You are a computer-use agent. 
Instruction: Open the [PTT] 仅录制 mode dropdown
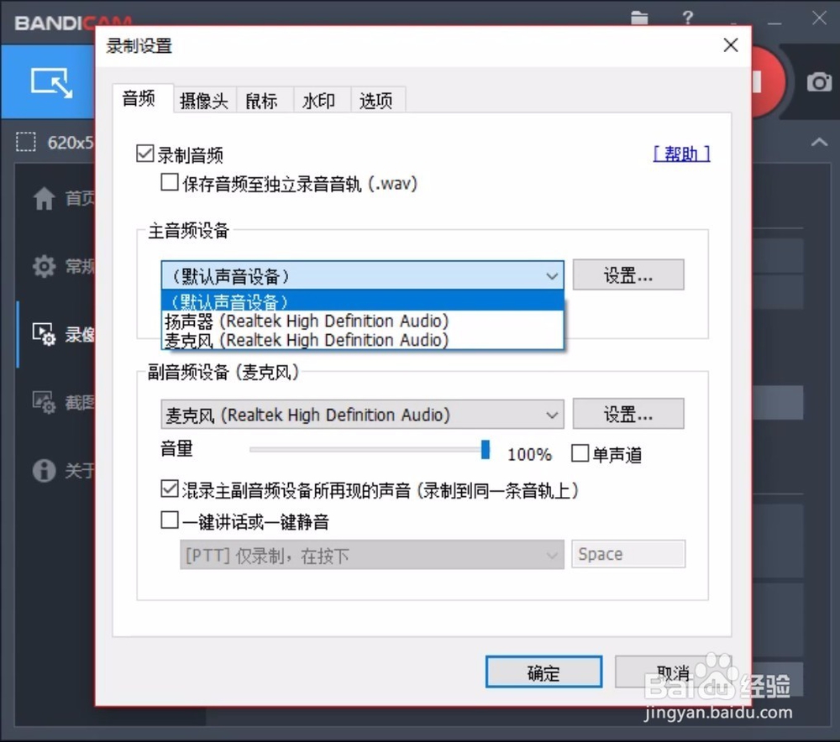pyautogui.click(x=372, y=555)
